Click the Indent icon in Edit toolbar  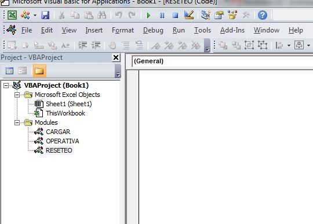coord(82,45)
